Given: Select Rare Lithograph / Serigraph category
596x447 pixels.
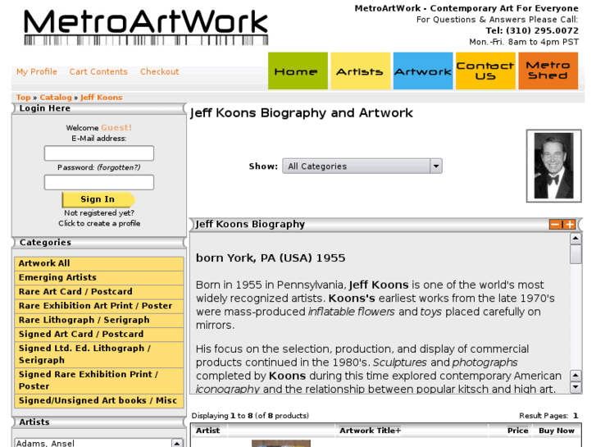Looking at the screenshot, I should click(99, 320).
